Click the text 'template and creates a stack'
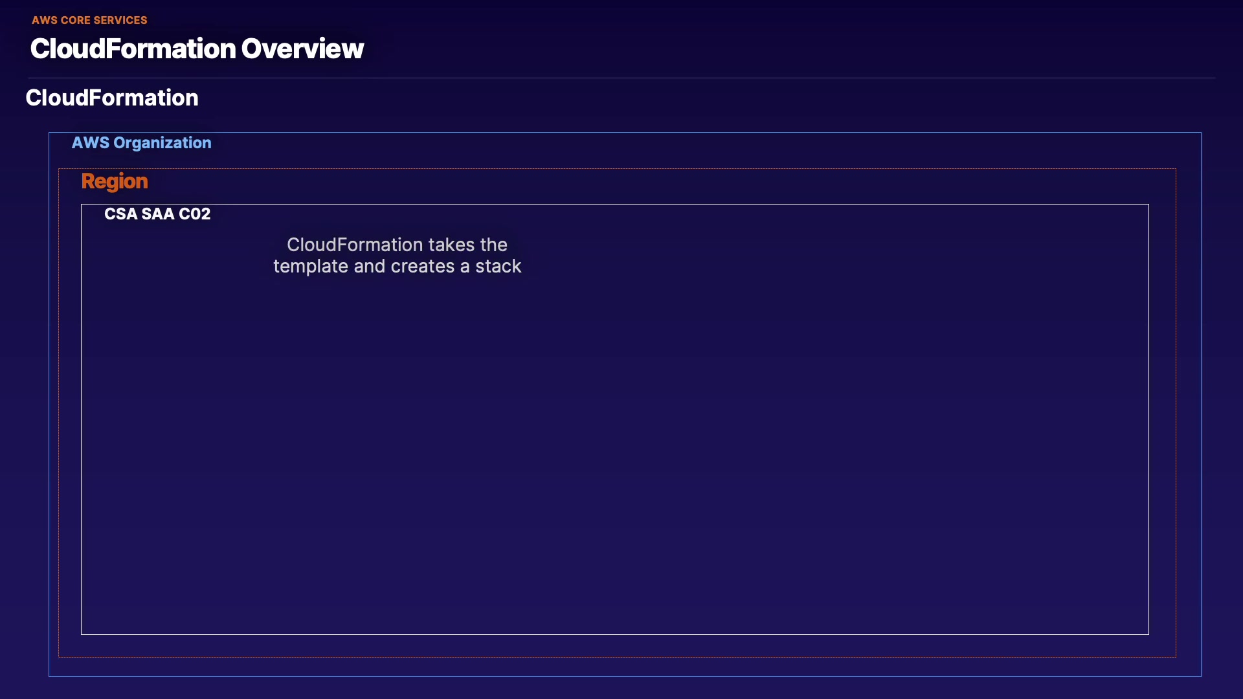Screen dimensions: 1243x699 [397, 267]
